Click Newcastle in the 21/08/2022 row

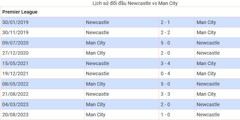tap(97, 94)
